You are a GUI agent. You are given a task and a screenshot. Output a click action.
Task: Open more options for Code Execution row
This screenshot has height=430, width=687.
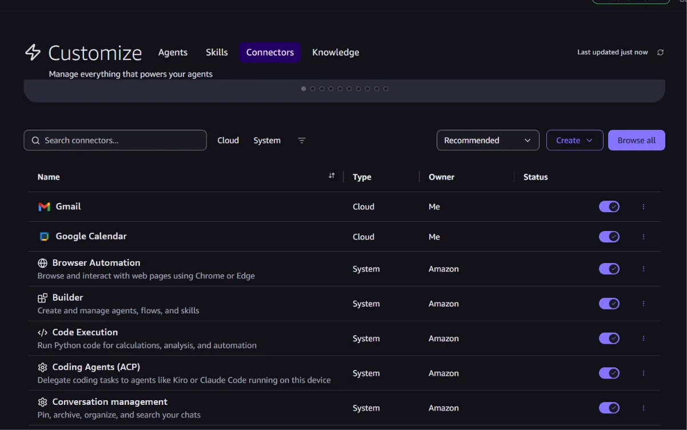click(x=644, y=339)
